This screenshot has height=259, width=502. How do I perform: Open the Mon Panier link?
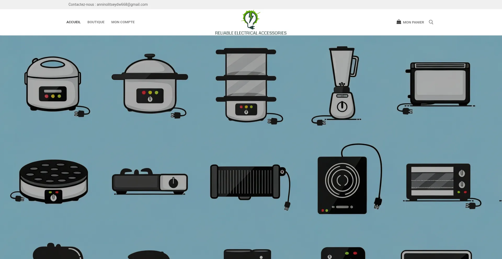413,22
